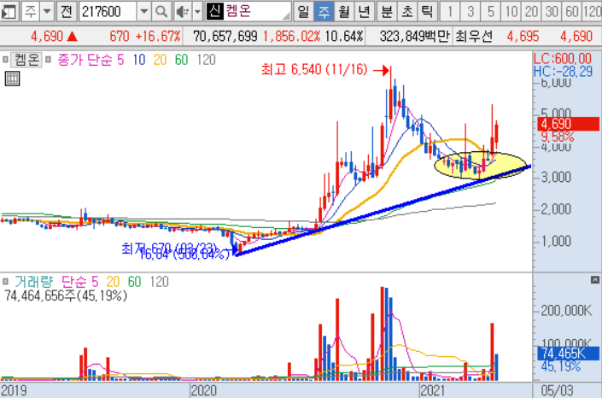
Task: Switch to the 틱 tick chart
Action: coord(427,11)
